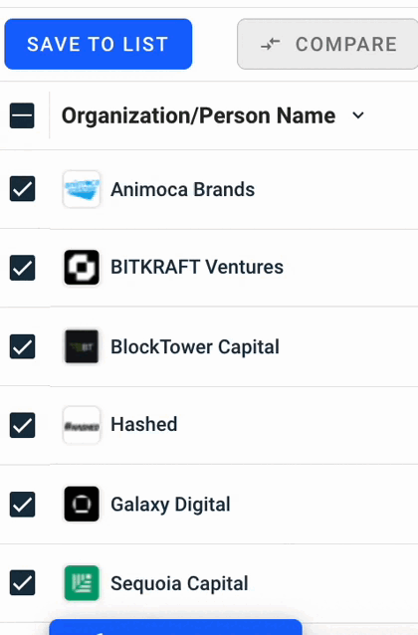Click the SAVE TO LIST button
The image size is (418, 635).
[98, 44]
